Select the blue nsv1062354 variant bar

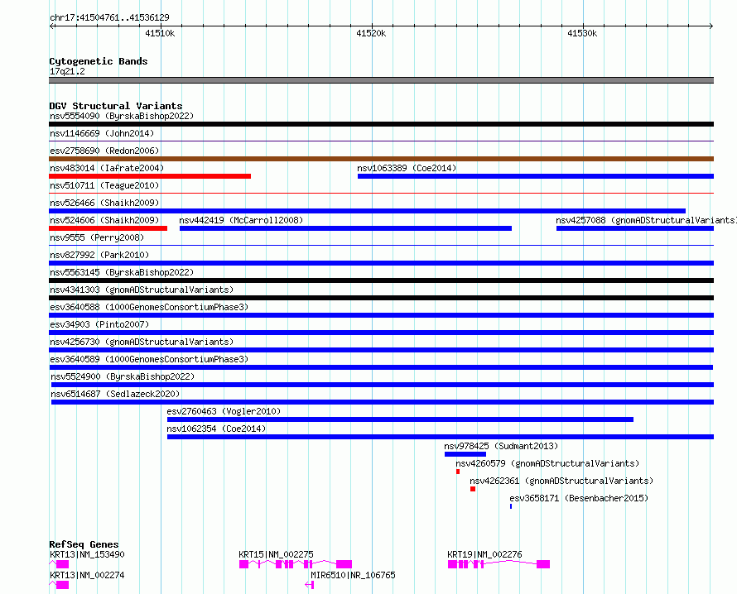(x=441, y=437)
